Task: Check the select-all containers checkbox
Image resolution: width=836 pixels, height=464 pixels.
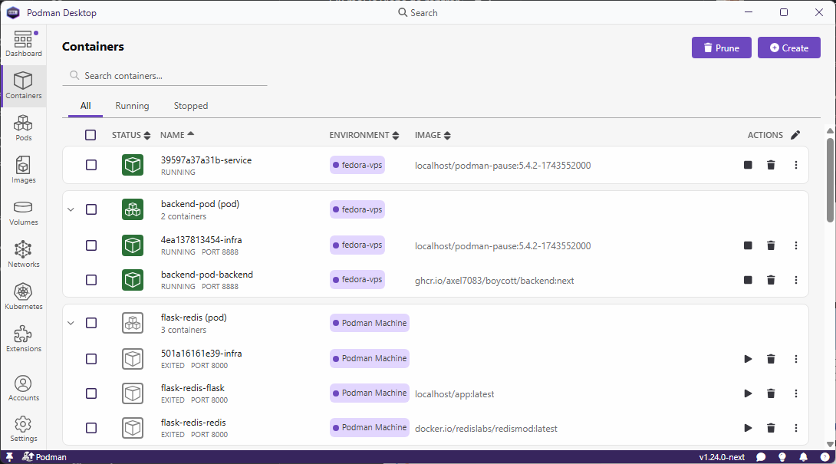Action: [x=90, y=134]
